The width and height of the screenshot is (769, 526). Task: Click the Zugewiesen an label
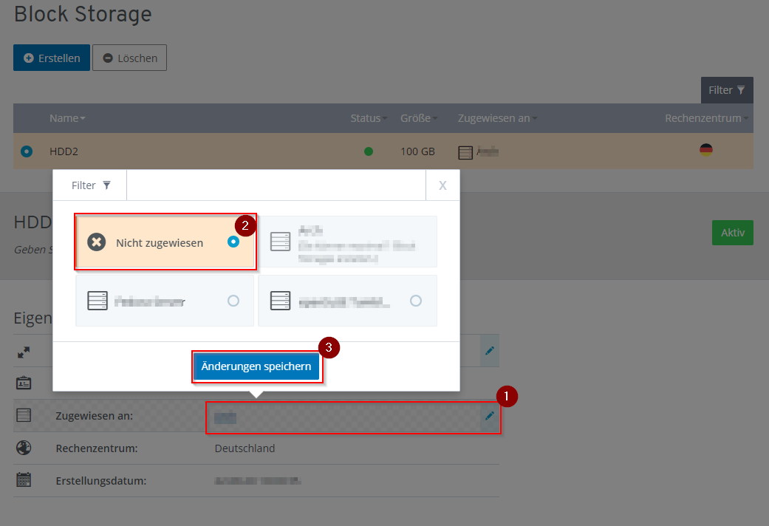point(94,416)
